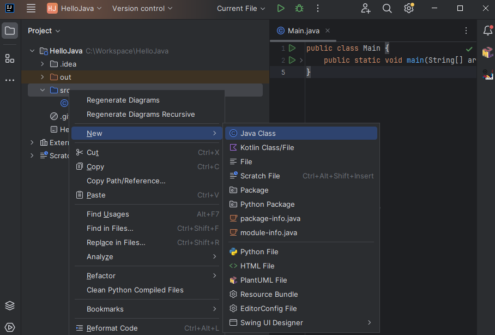Open the PlantUML tool window on right sidebar
Screen dimensions: 495x335
tap(488, 52)
